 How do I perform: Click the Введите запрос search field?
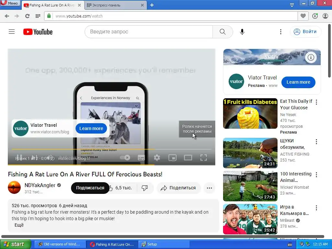coord(149,32)
